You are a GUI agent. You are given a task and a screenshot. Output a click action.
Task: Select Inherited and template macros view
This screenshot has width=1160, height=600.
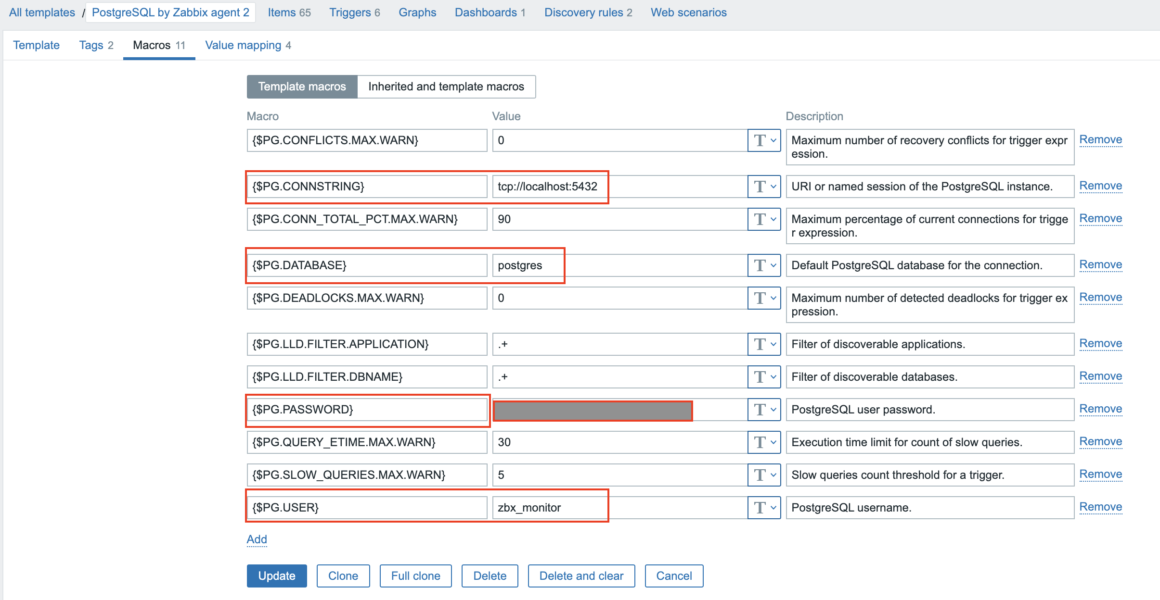coord(446,87)
